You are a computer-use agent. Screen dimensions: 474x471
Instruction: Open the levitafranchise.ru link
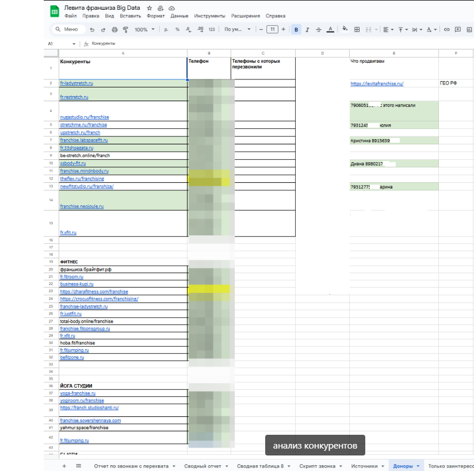(377, 83)
